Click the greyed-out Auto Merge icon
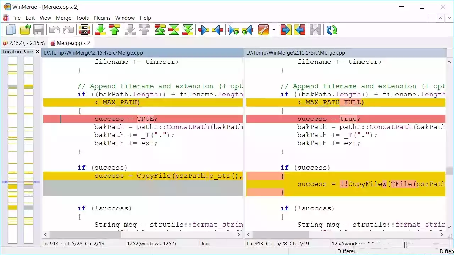The image size is (454, 255). pos(315,30)
